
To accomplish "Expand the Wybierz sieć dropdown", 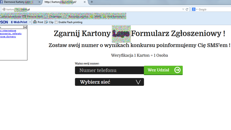I will (109, 82).
